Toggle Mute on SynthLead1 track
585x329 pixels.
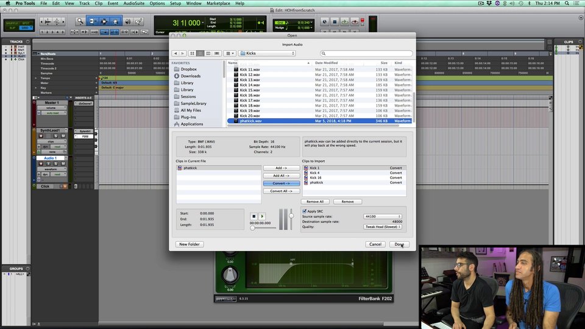click(63, 136)
